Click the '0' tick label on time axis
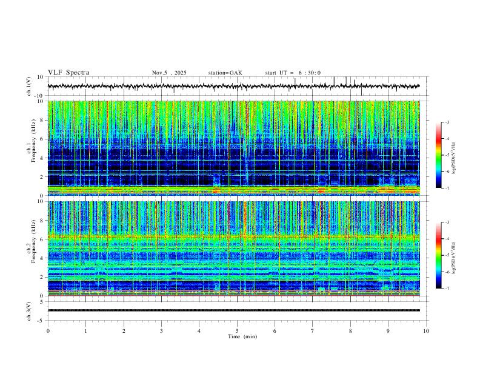Screen dimensions: 480x371 pyautogui.click(x=48, y=331)
